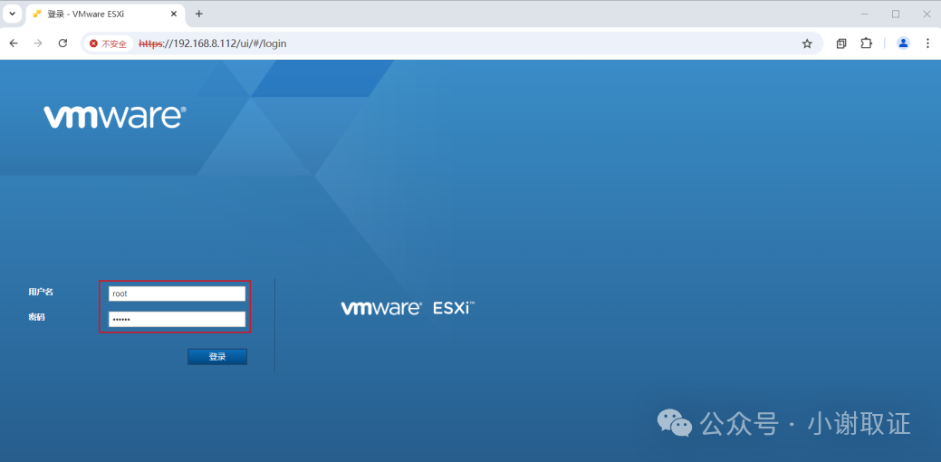Click the 用户名 label
Screen dimensions: 941x462
pos(41,292)
